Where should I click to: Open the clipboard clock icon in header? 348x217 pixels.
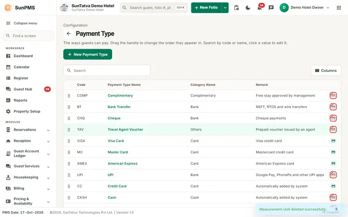pos(236,8)
